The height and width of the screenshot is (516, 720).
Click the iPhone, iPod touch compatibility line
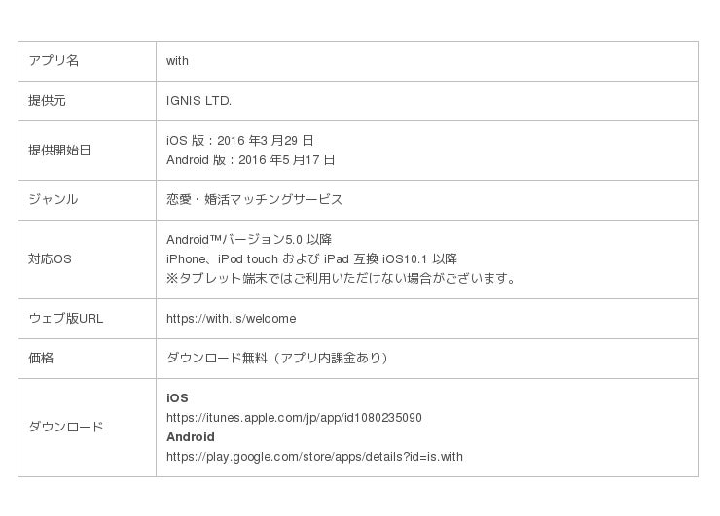(x=311, y=259)
